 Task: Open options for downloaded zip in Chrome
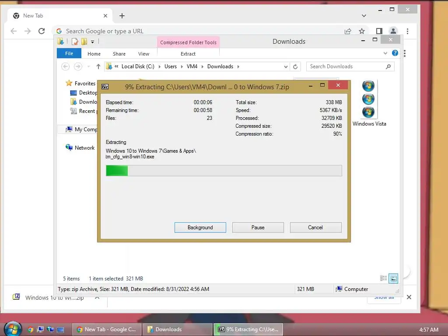pyautogui.click(x=97, y=297)
